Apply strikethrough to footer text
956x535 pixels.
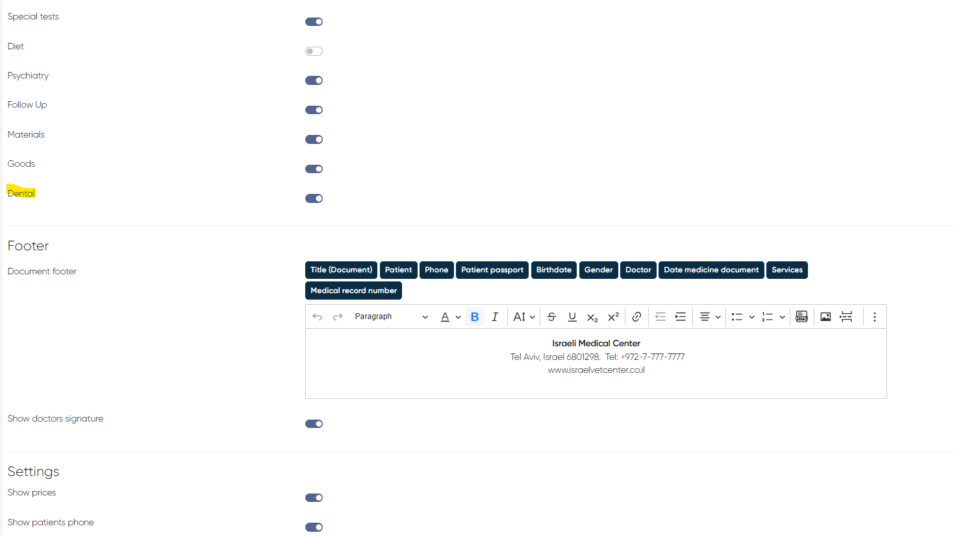551,316
